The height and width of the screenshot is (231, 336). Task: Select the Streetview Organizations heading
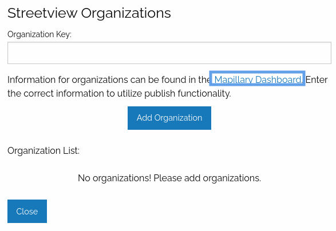click(x=89, y=13)
